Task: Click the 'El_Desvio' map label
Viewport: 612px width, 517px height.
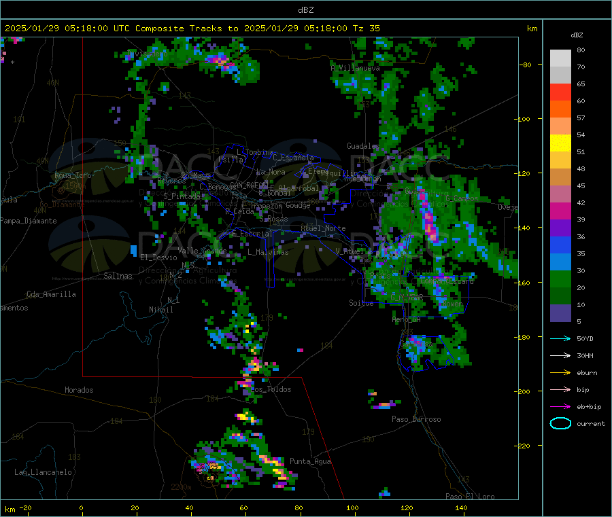Action: [x=158, y=257]
